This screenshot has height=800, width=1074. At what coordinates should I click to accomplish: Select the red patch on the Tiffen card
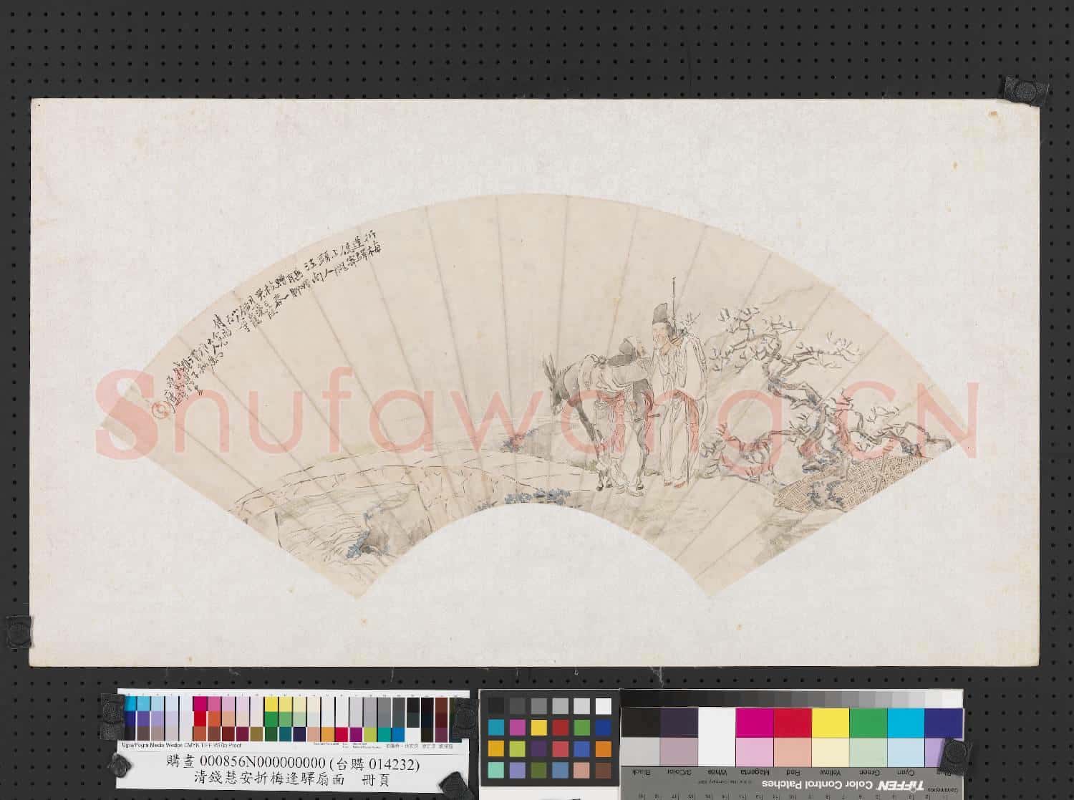(x=792, y=722)
